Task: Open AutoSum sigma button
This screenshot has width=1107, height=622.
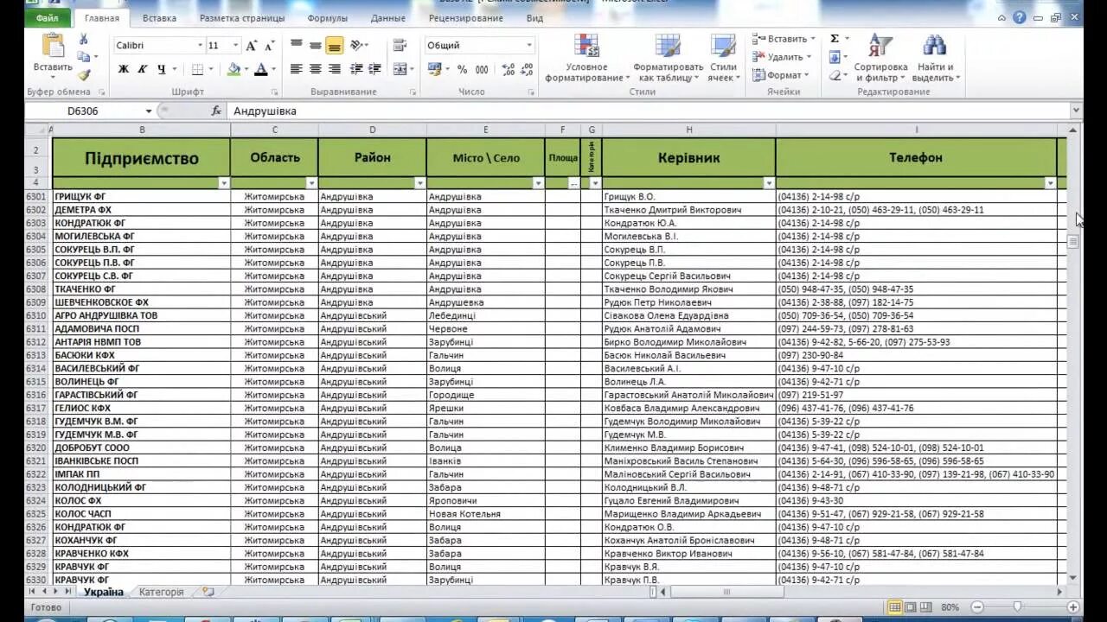Action: point(835,39)
